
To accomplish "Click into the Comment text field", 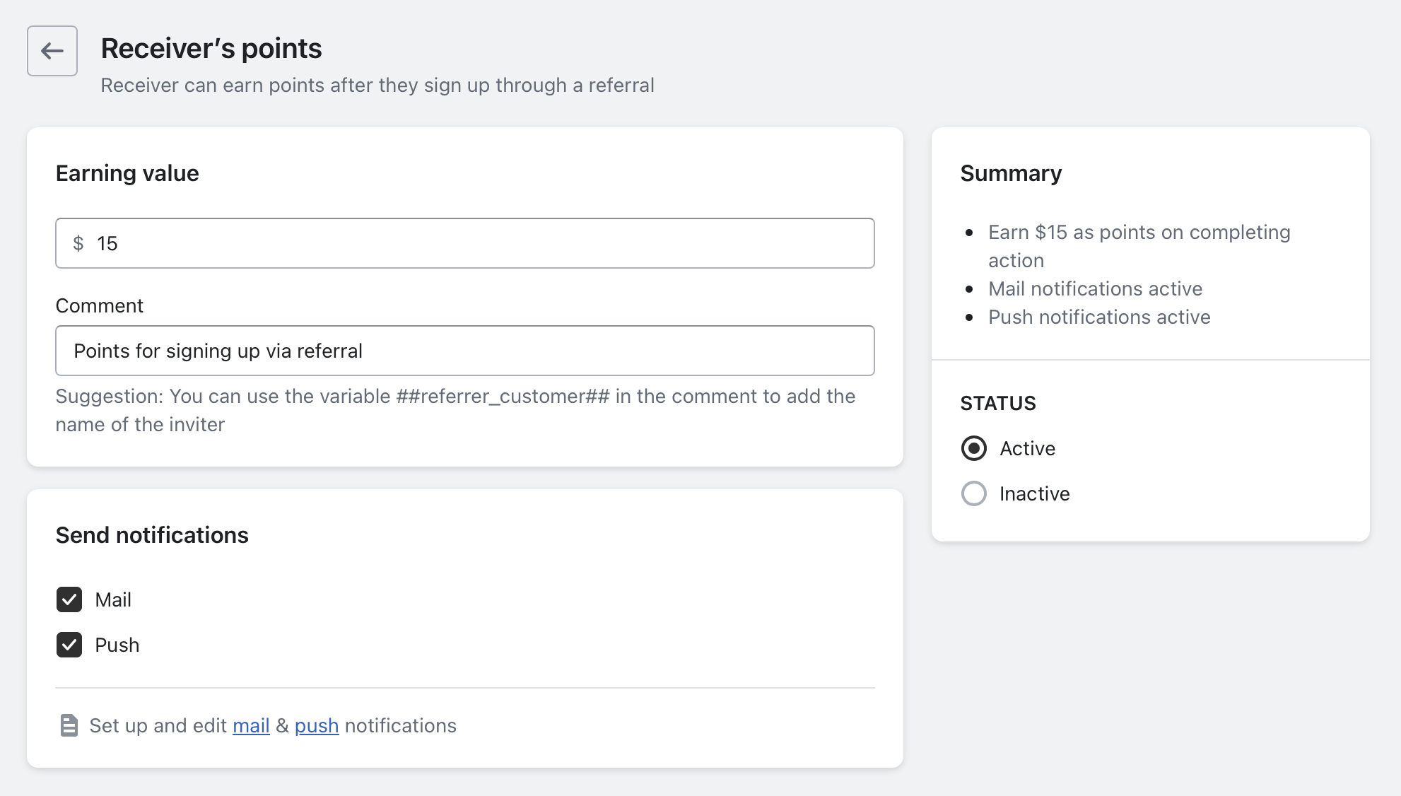I will pyautogui.click(x=465, y=351).
